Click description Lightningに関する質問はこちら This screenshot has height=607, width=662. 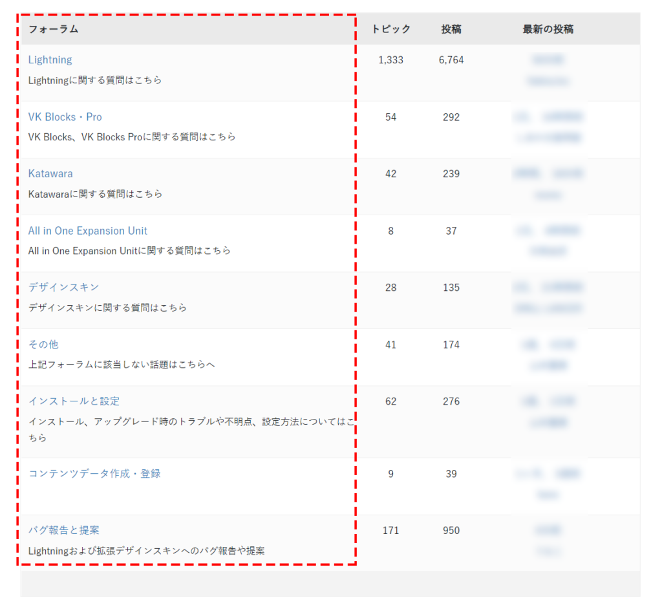pos(95,80)
